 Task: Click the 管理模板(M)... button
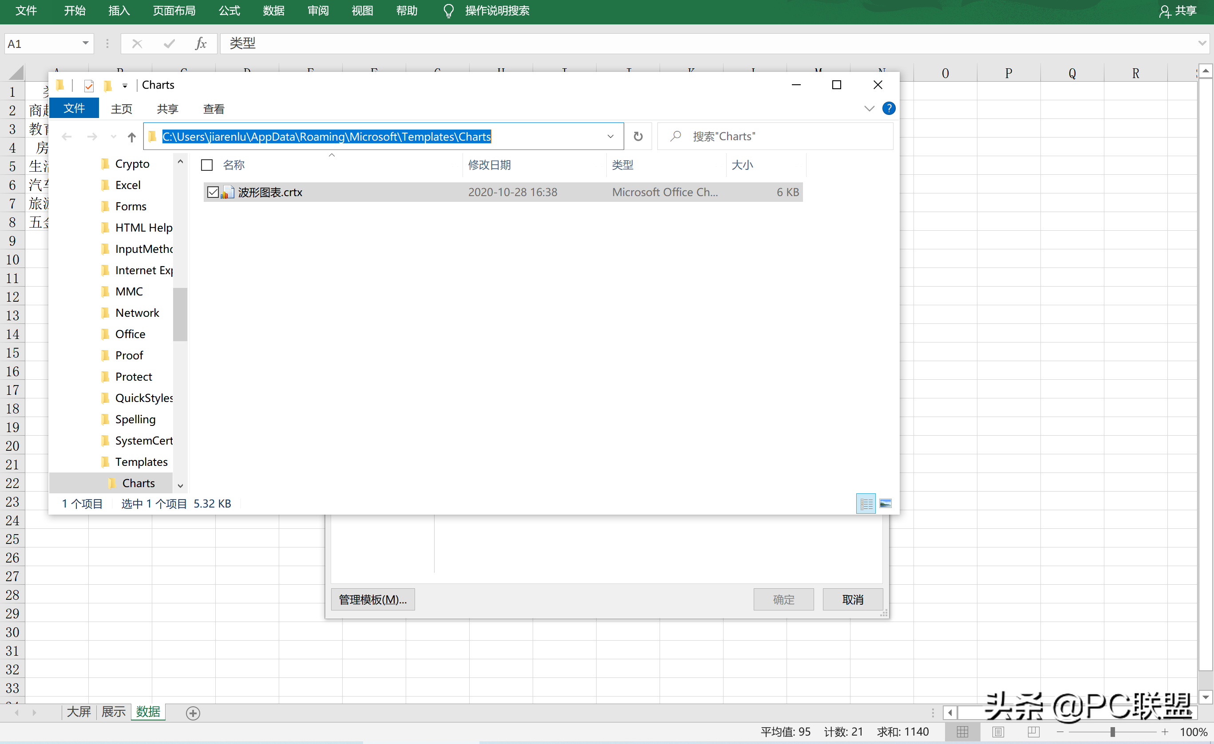[x=372, y=599]
